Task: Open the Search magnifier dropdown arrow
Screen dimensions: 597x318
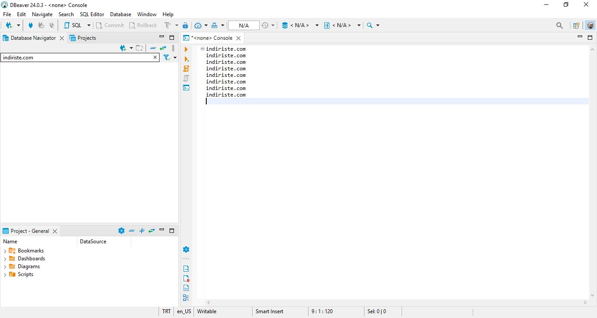Action: coord(378,25)
